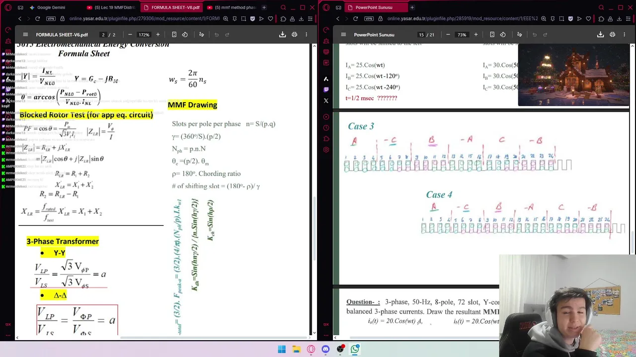Image resolution: width=636 pixels, height=357 pixels.
Task: Open extensions cube icon in left browser window
Action: pos(283,19)
